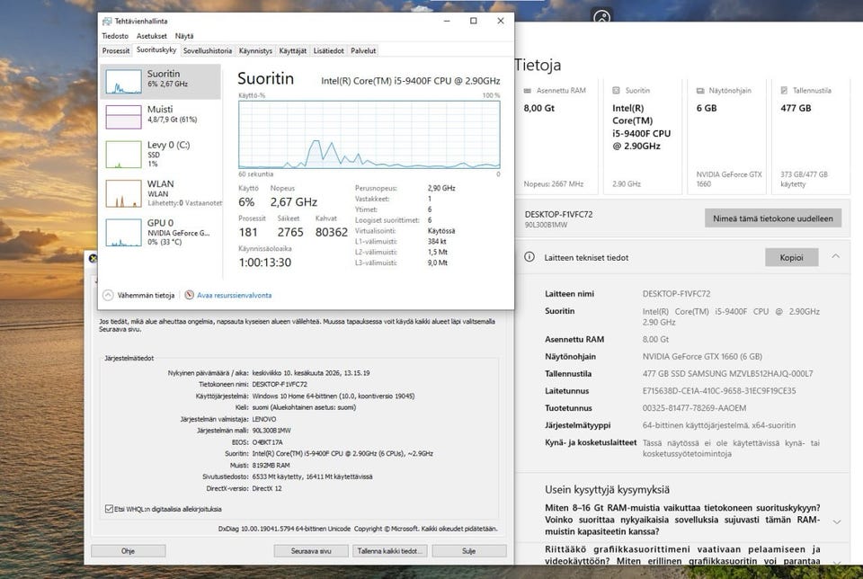This screenshot has width=863, height=579.
Task: Click Tallenna kaikki tiedot button
Action: [390, 550]
